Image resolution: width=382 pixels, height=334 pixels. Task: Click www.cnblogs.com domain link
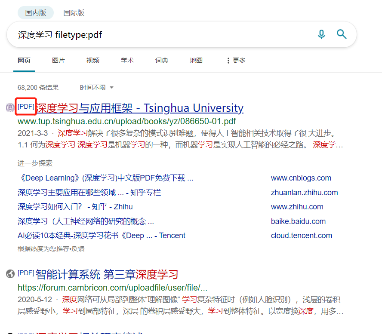[x=301, y=178]
